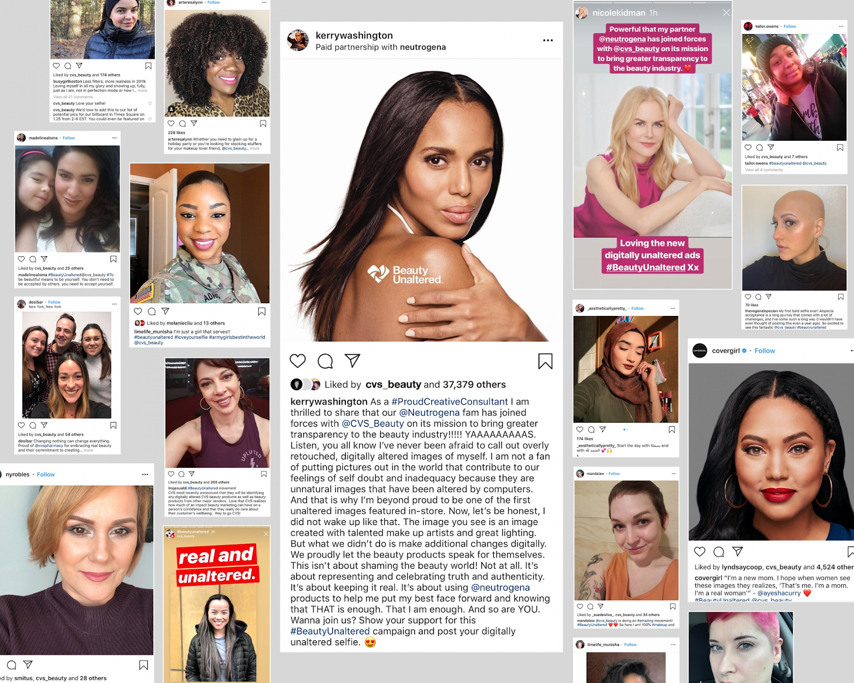The height and width of the screenshot is (683, 854).
Task: Like the covergirl post
Action: (x=700, y=552)
